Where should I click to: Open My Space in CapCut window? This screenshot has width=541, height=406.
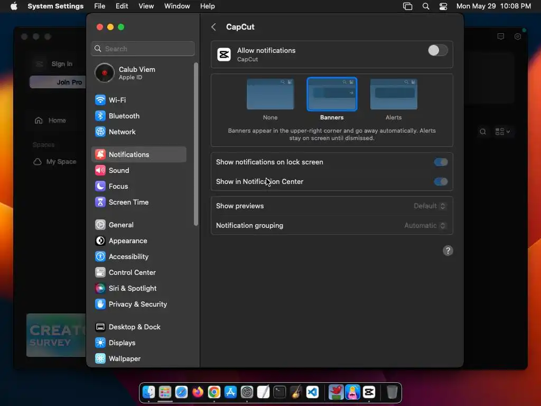click(x=54, y=162)
